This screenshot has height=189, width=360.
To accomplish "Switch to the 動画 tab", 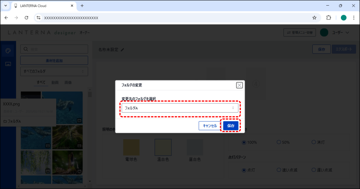I will [55, 82].
